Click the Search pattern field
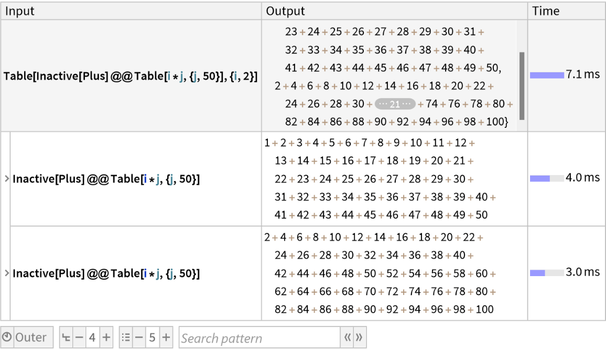 (x=259, y=338)
